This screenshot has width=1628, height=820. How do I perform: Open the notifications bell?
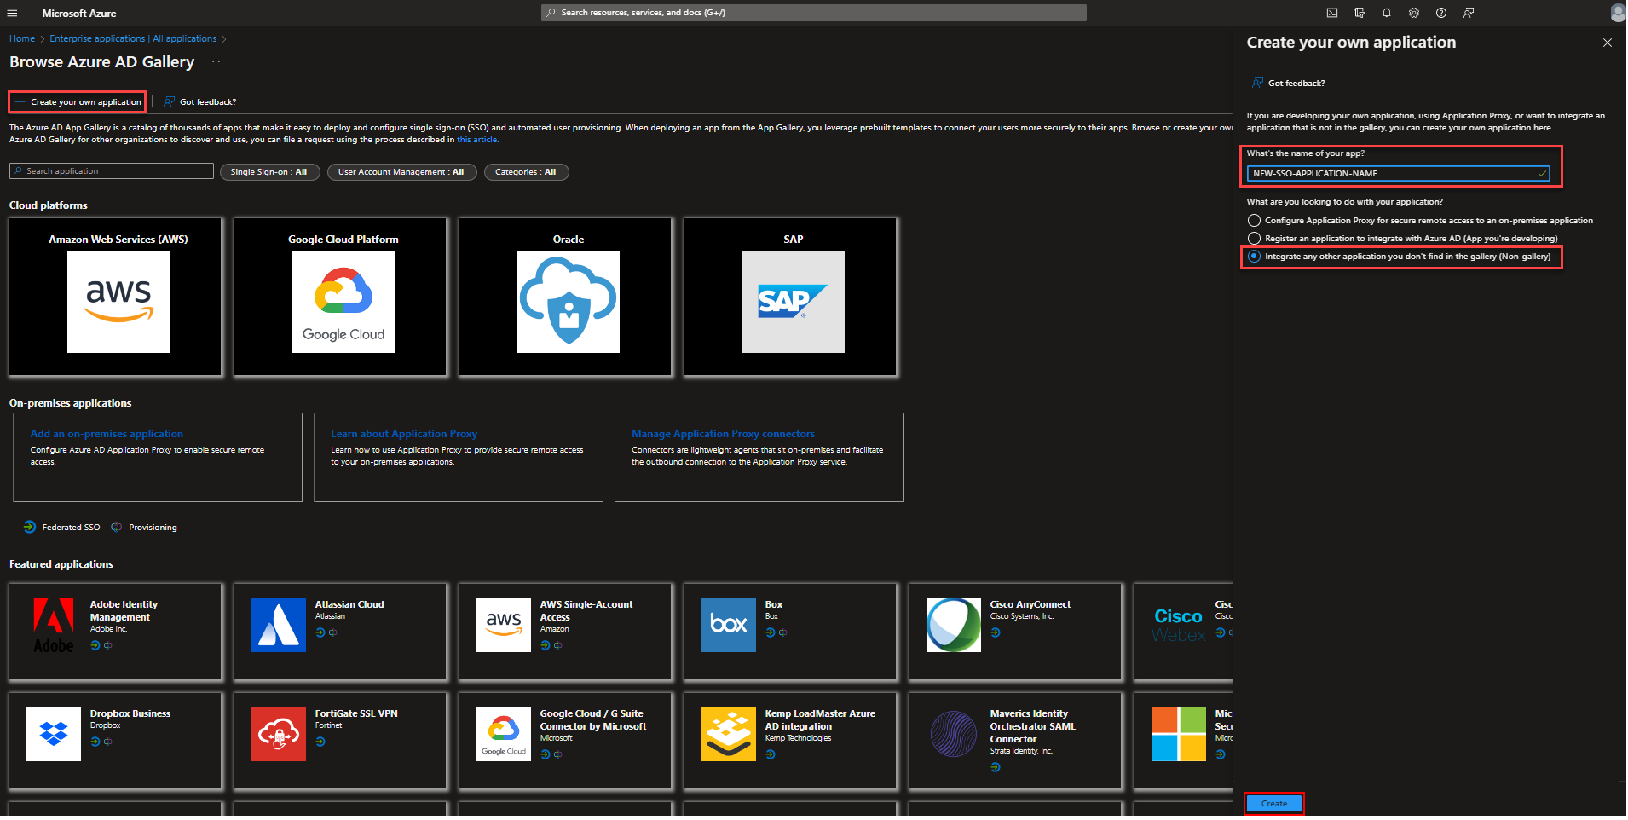tap(1387, 13)
